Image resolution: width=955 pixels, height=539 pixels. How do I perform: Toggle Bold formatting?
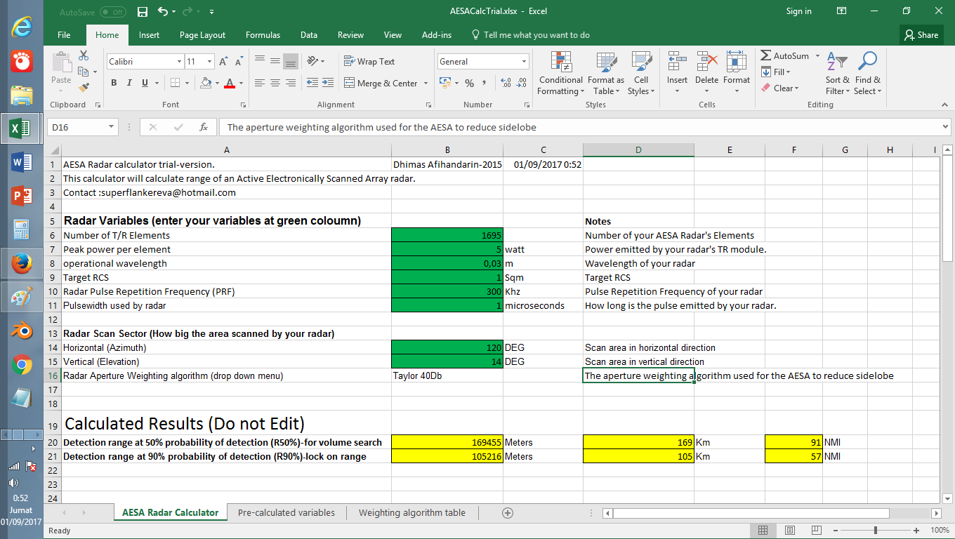[x=114, y=83]
